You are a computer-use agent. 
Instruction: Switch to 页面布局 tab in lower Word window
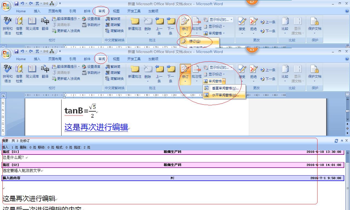point(55,59)
